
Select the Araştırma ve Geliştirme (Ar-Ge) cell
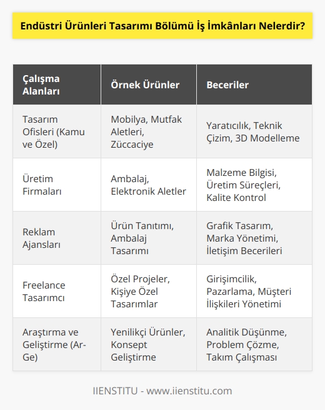(57, 344)
